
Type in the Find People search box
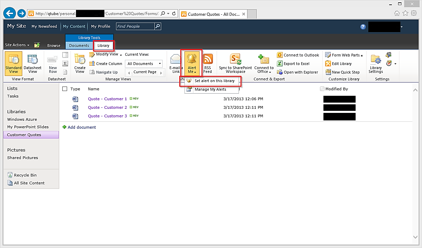point(135,26)
